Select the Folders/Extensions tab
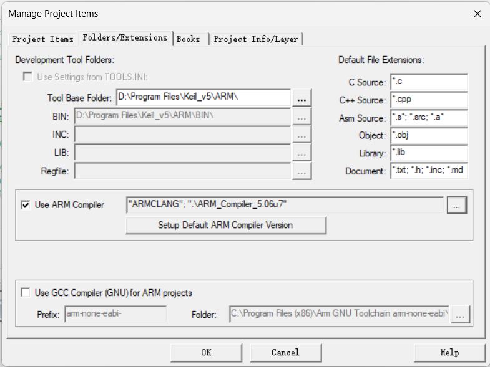The image size is (490, 367). point(125,38)
